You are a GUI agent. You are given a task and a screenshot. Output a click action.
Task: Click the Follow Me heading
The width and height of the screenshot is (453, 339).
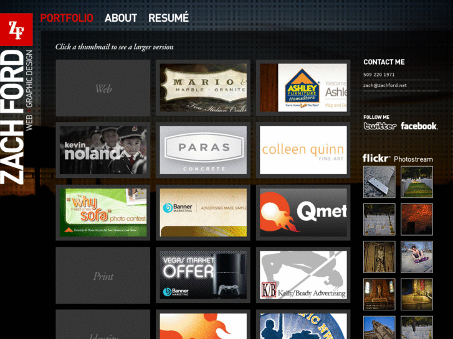point(376,117)
